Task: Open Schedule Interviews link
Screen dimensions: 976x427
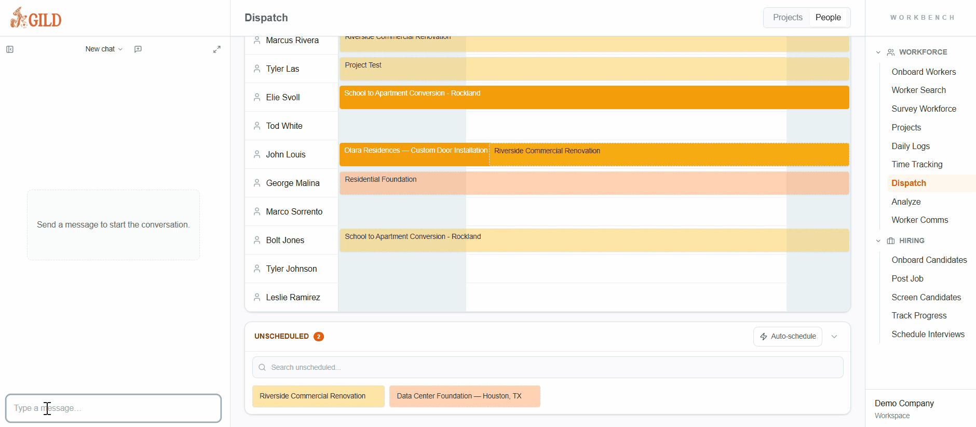Action: point(928,335)
